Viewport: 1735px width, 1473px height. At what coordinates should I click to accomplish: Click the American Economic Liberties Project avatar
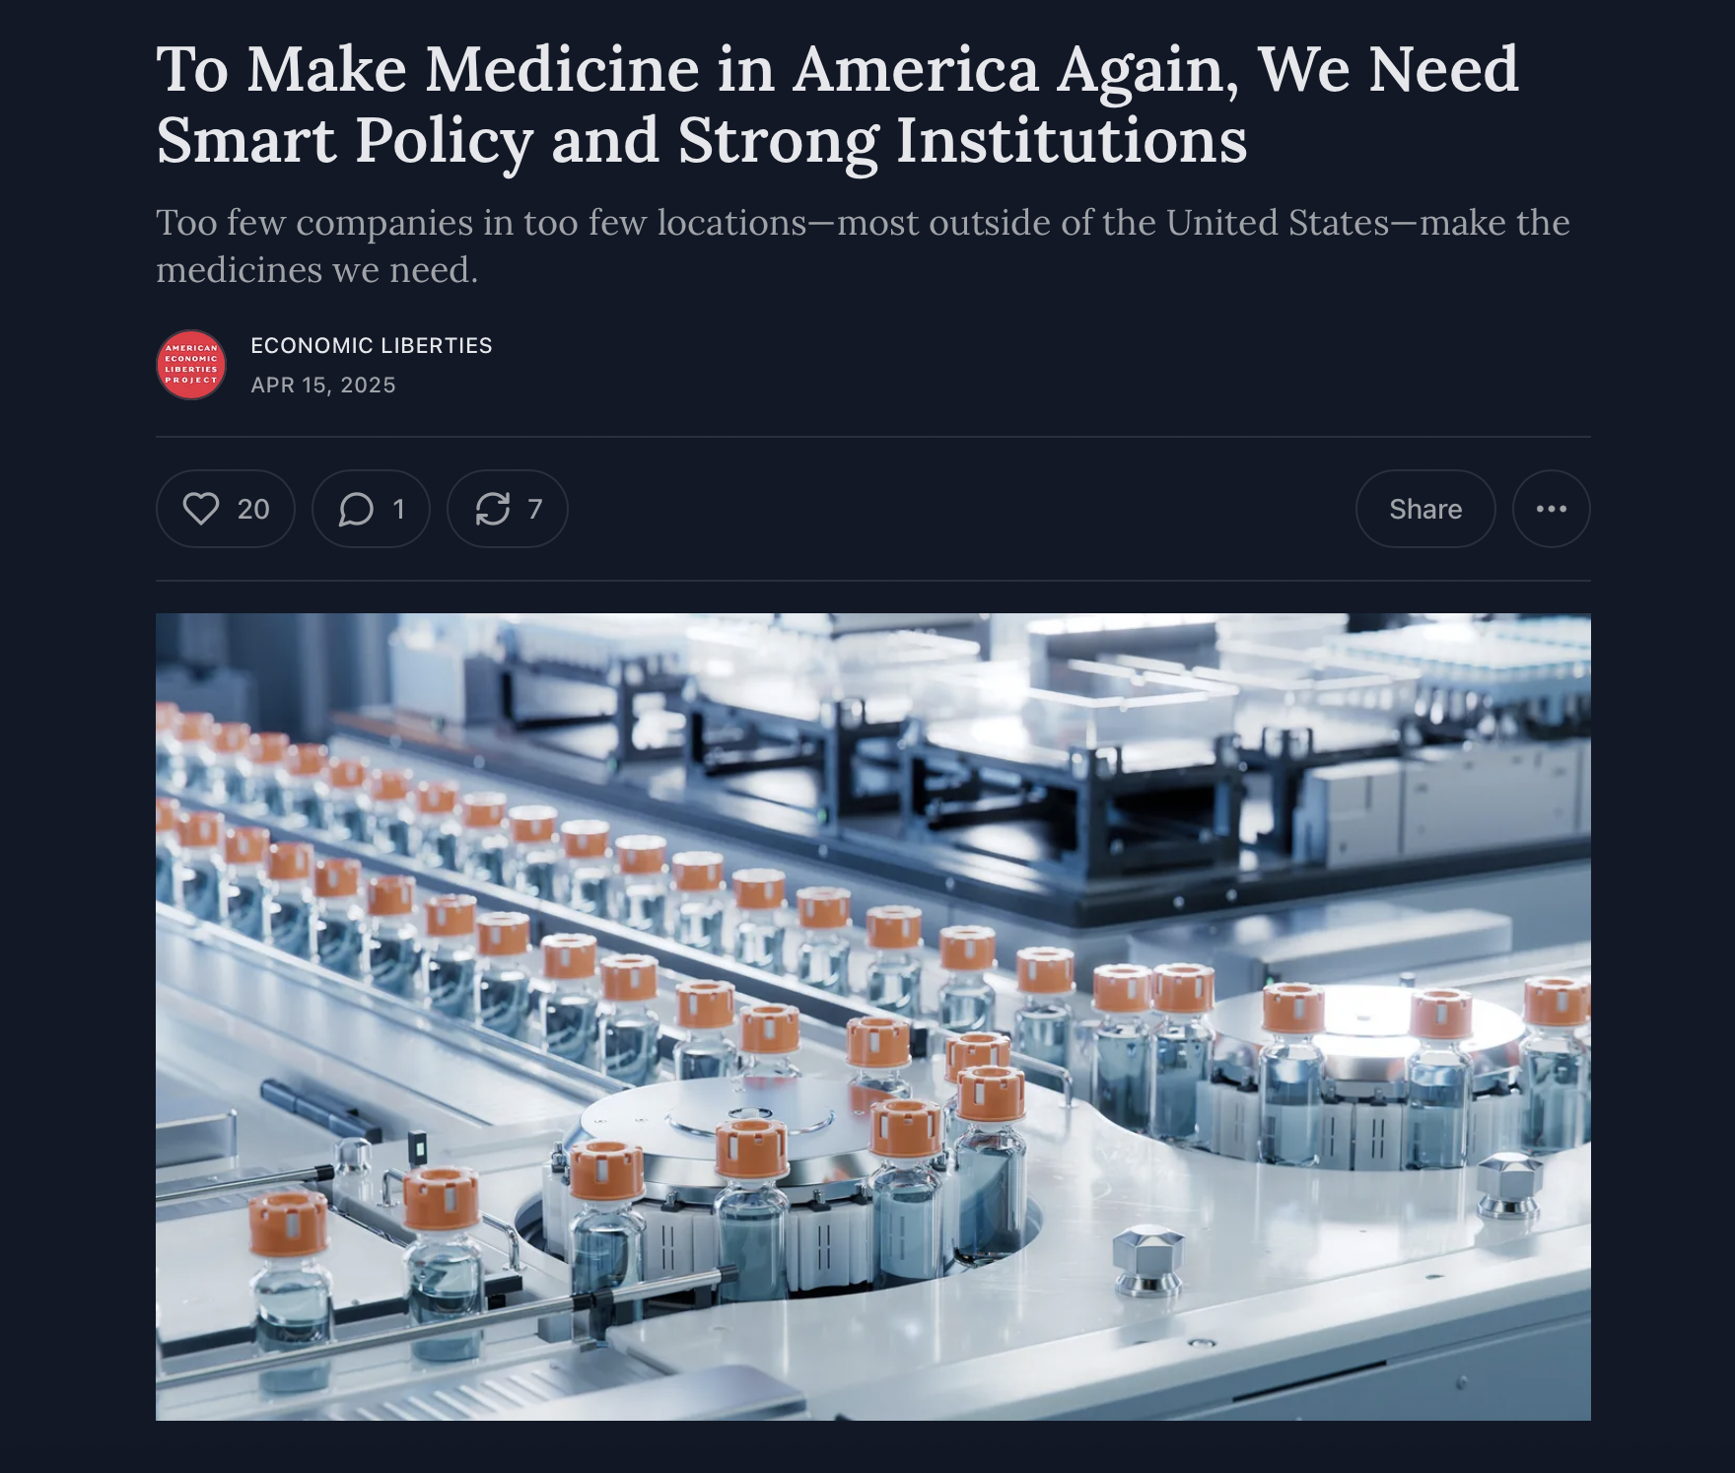[x=191, y=365]
